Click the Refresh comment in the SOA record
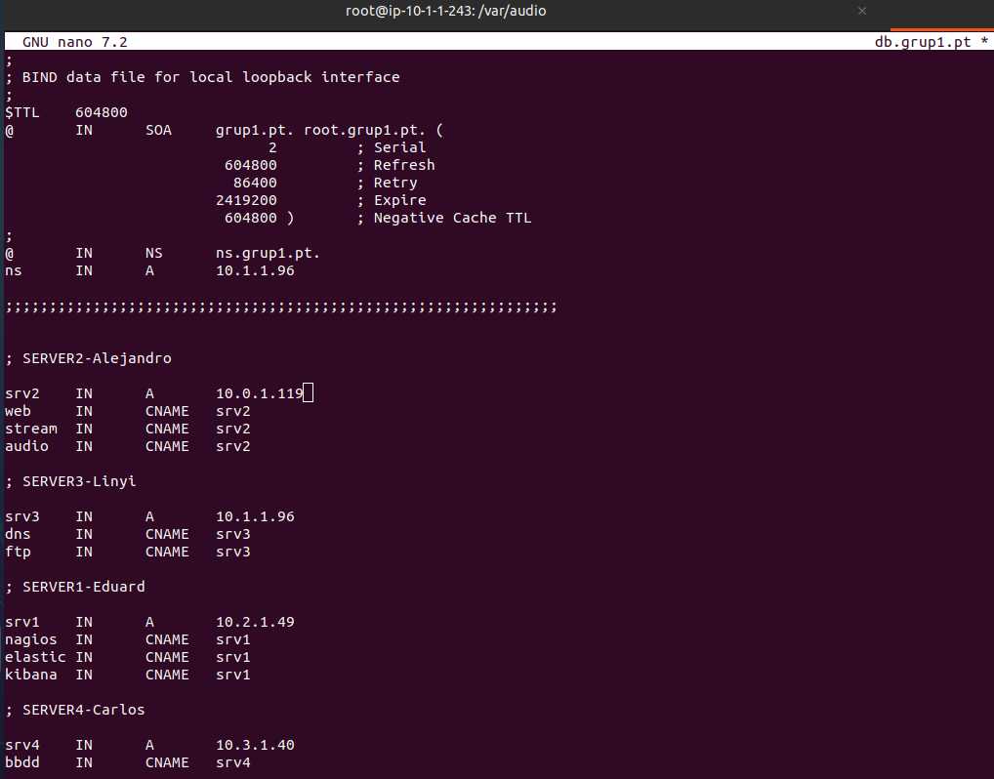 [x=403, y=165]
